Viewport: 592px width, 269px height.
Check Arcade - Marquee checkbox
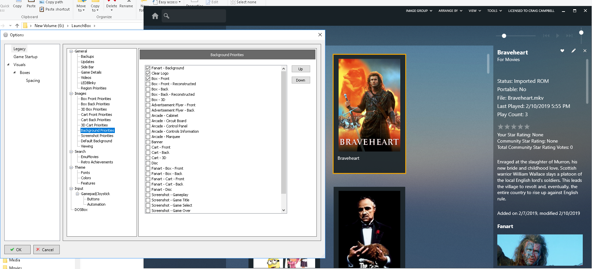[148, 137]
